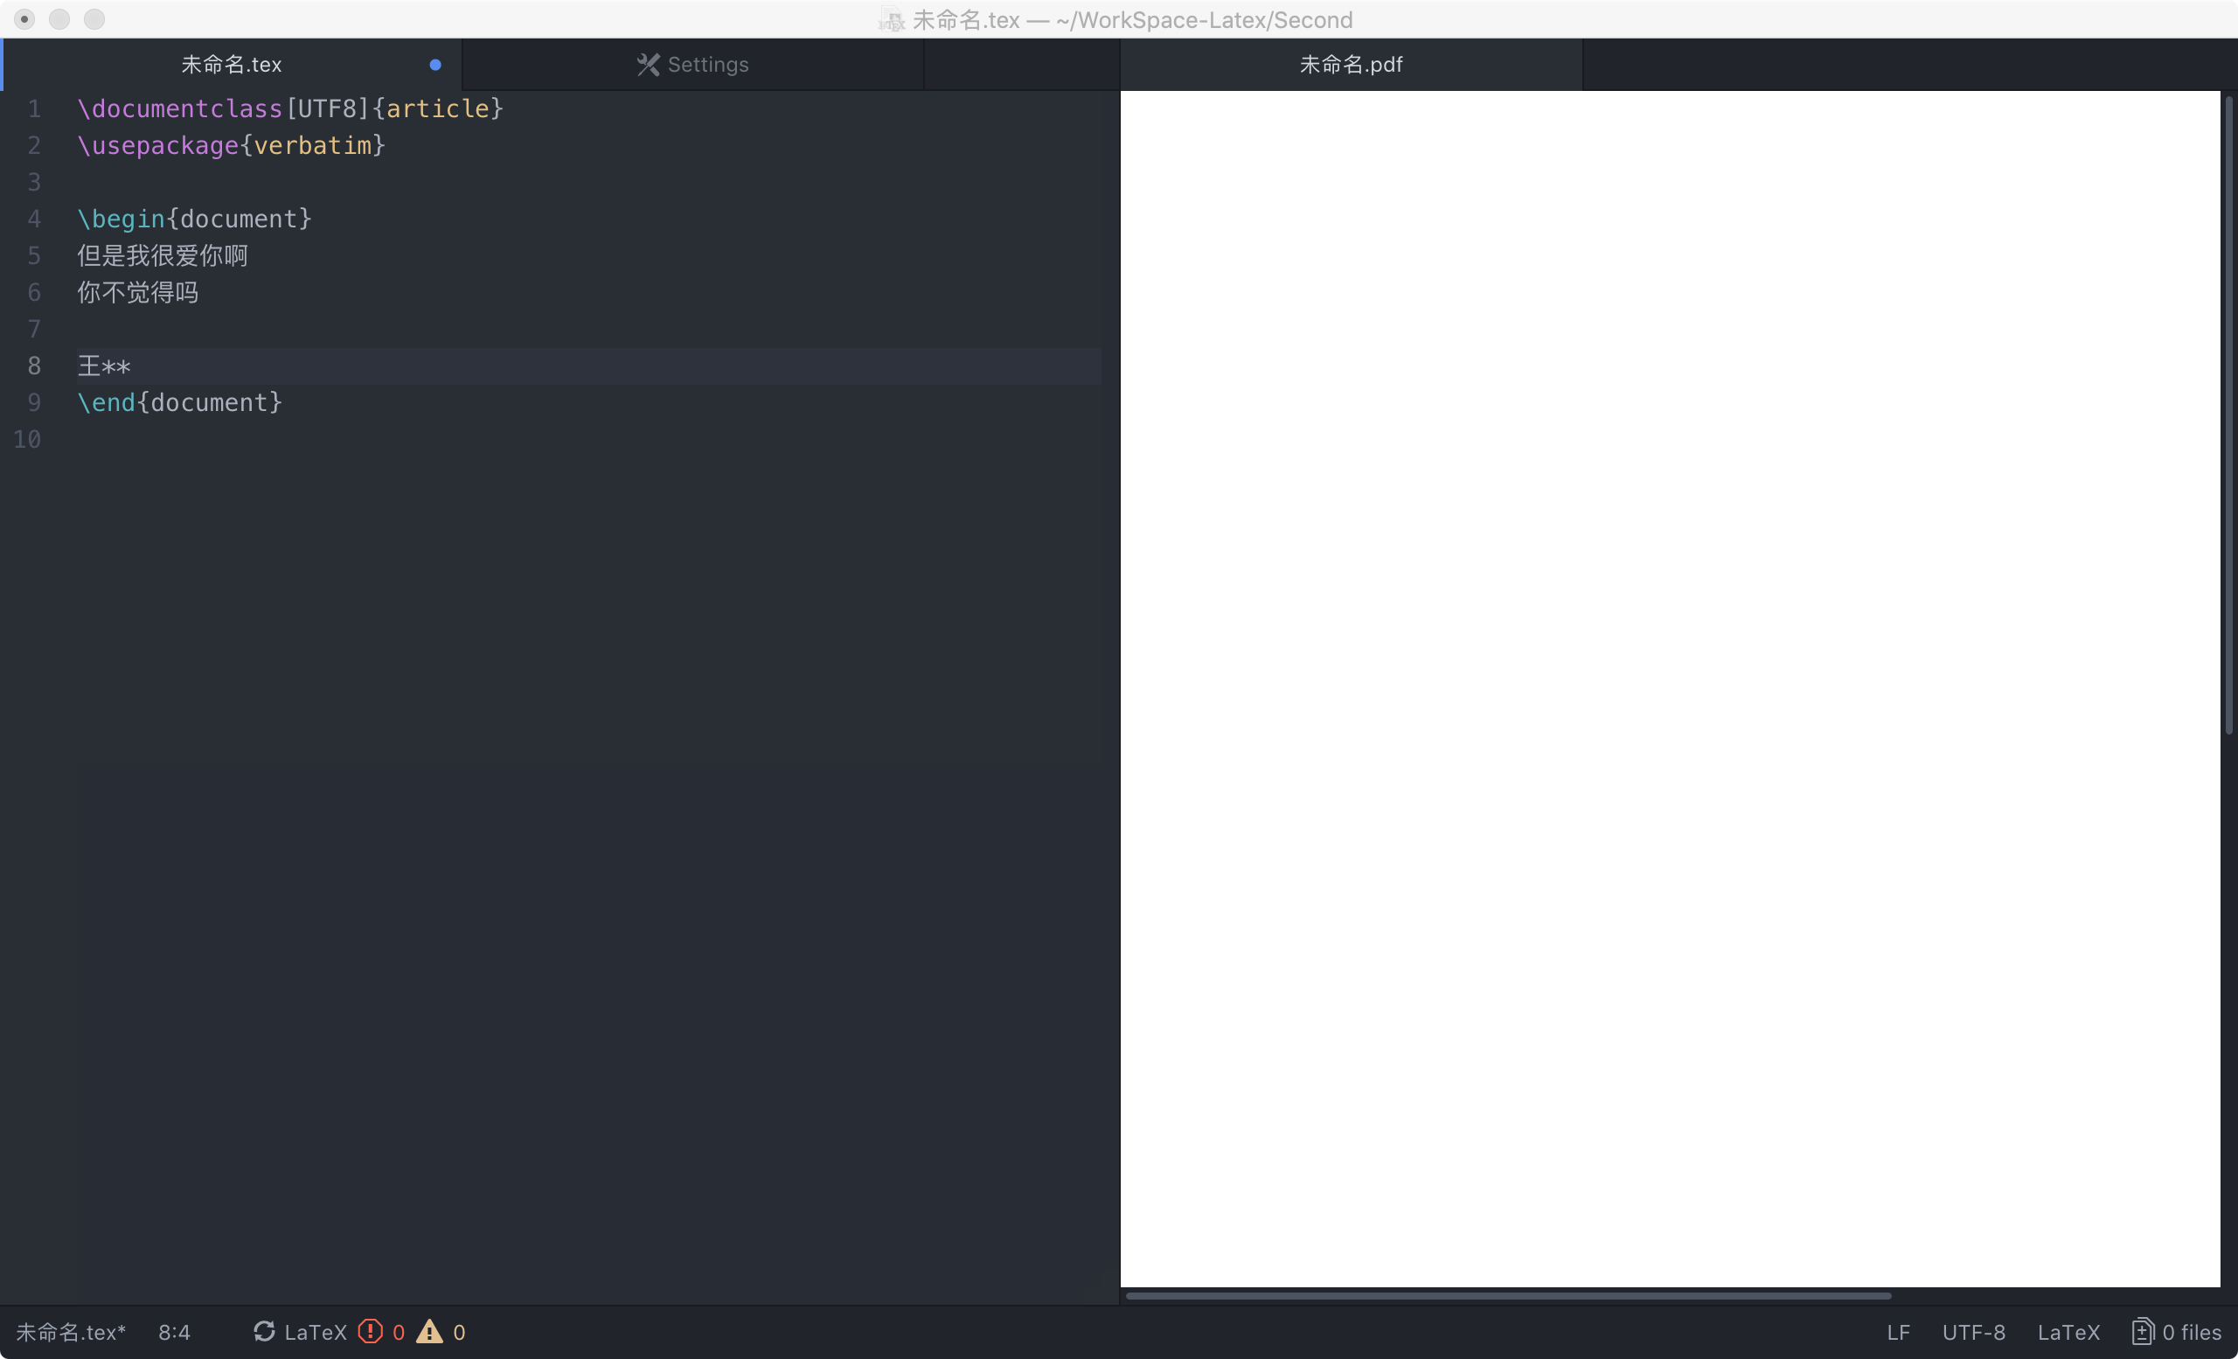This screenshot has width=2238, height=1359.
Task: Click the file icon in title bar
Action: coord(892,20)
